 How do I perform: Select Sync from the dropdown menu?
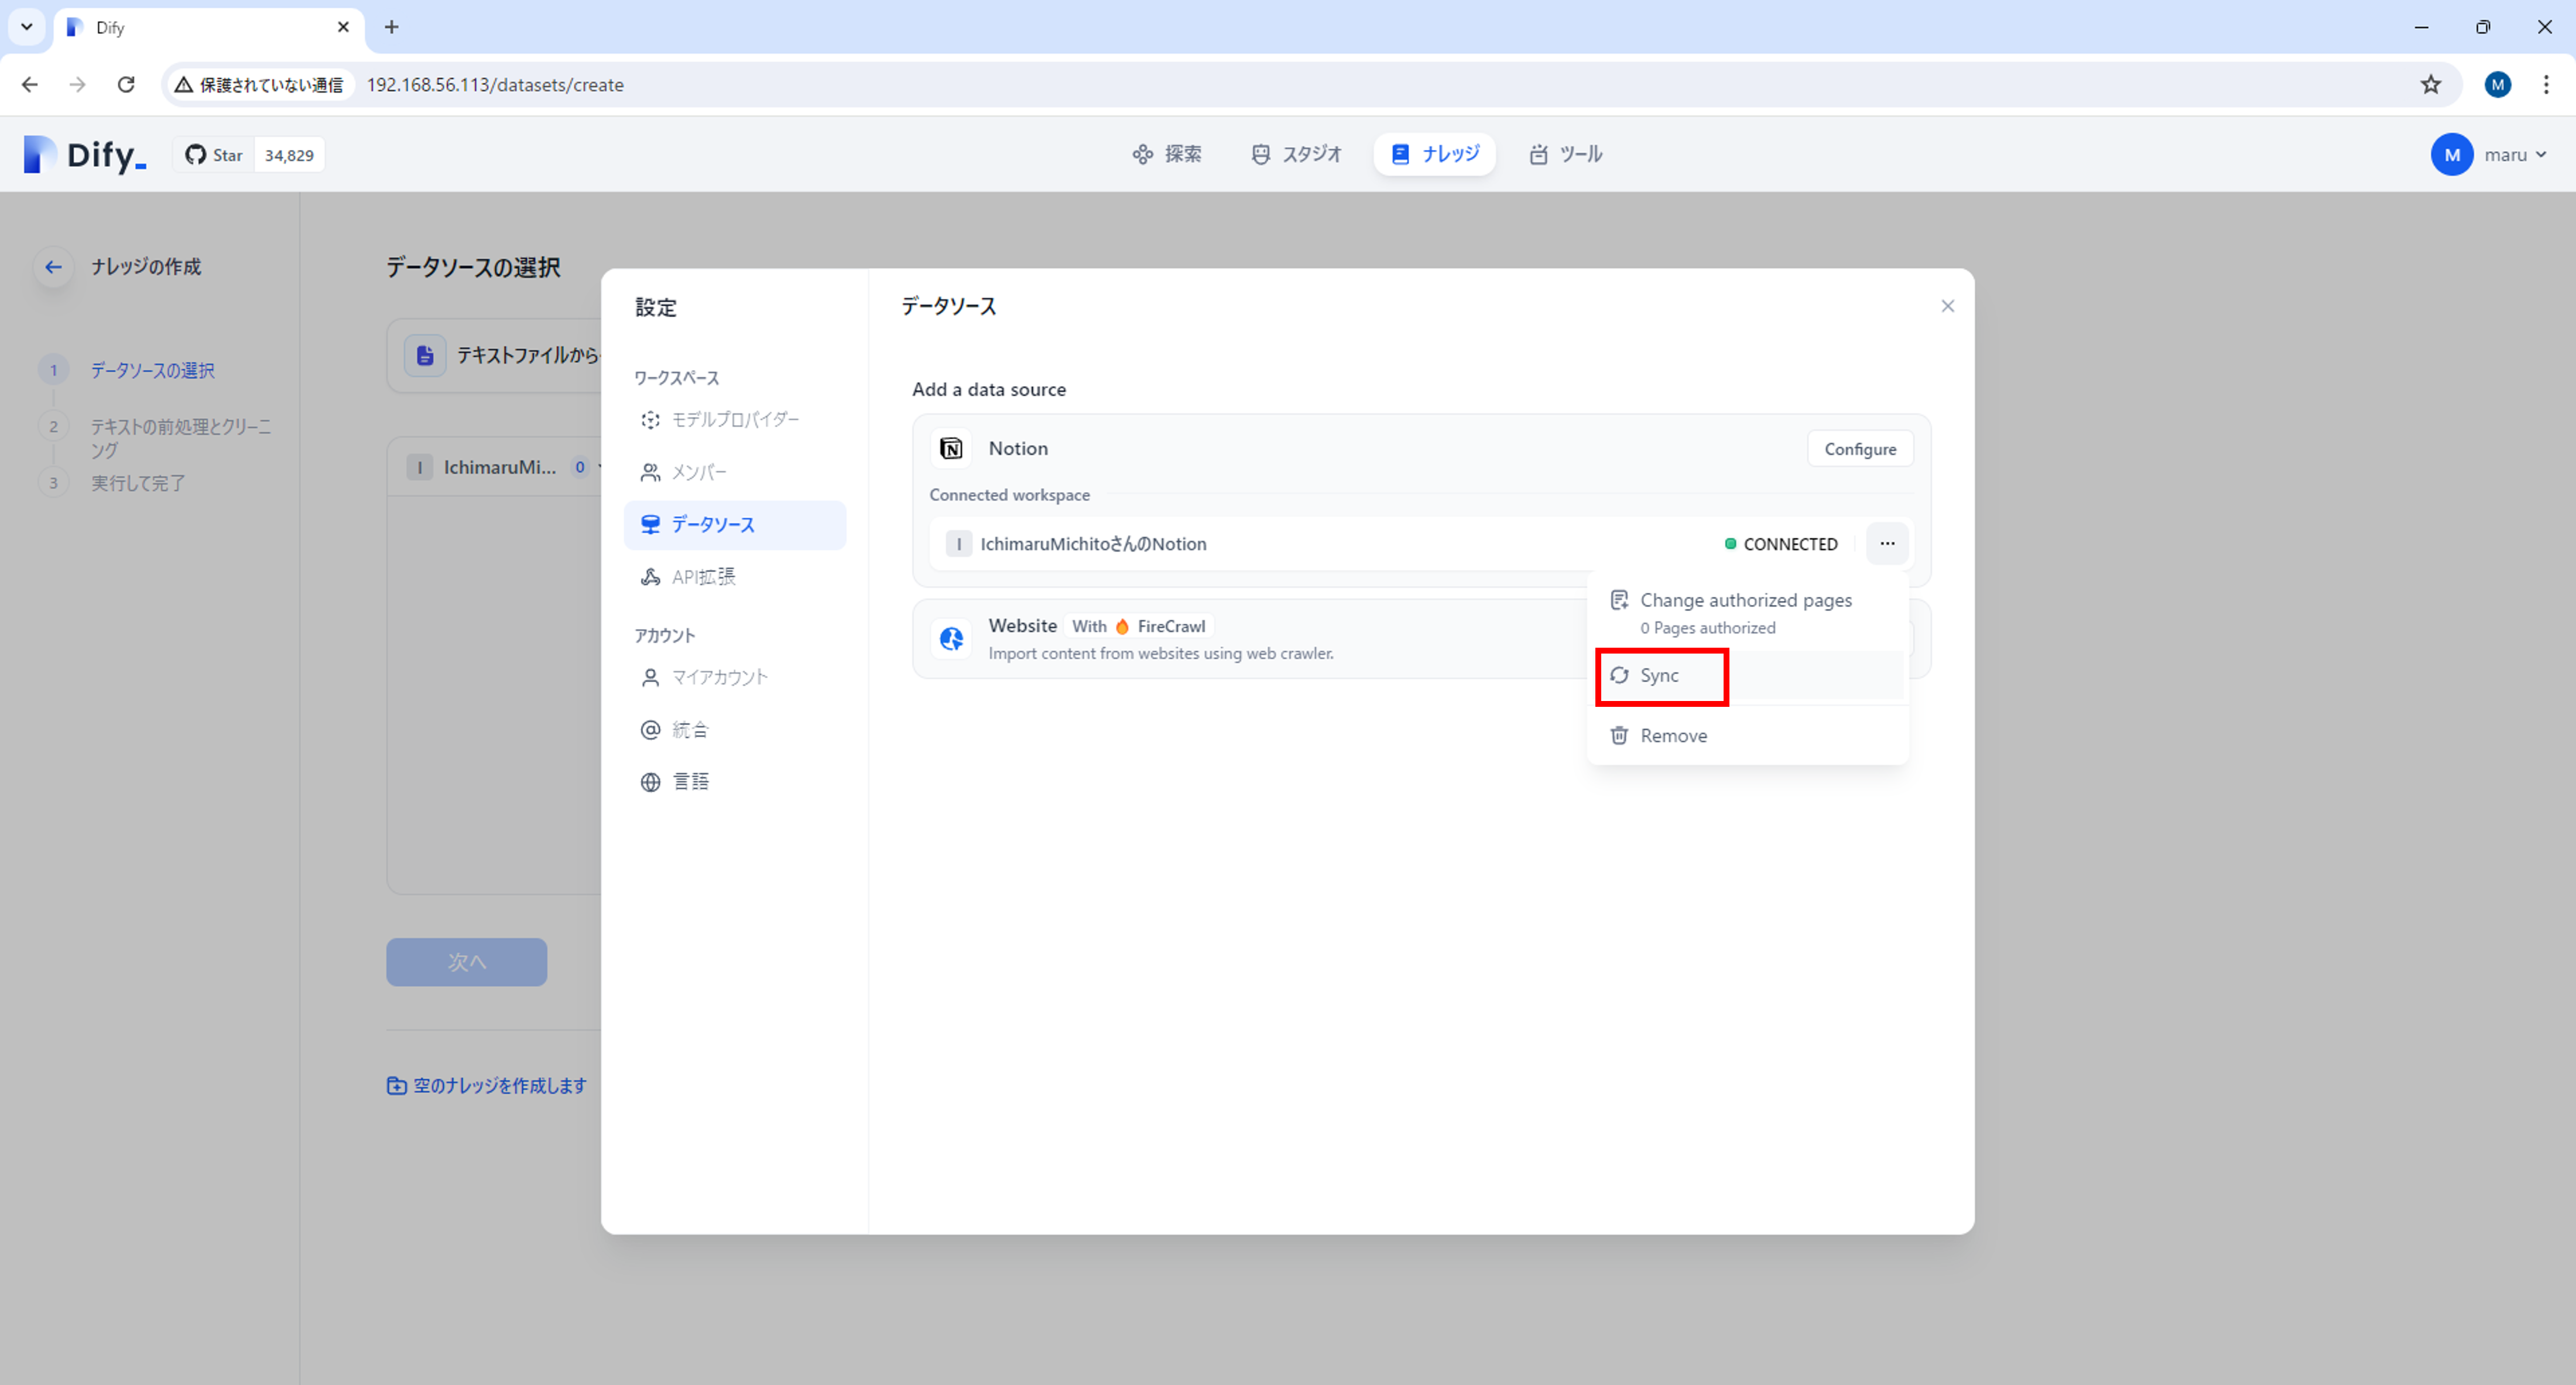pyautogui.click(x=1660, y=676)
